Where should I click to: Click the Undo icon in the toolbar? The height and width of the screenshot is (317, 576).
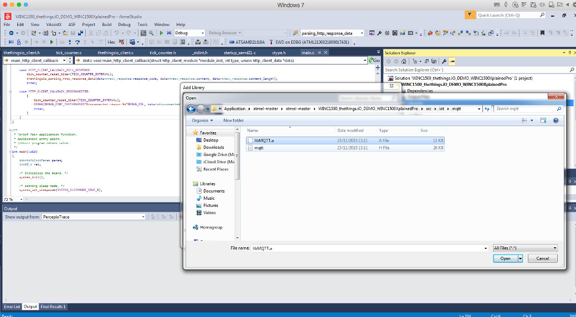(116, 33)
